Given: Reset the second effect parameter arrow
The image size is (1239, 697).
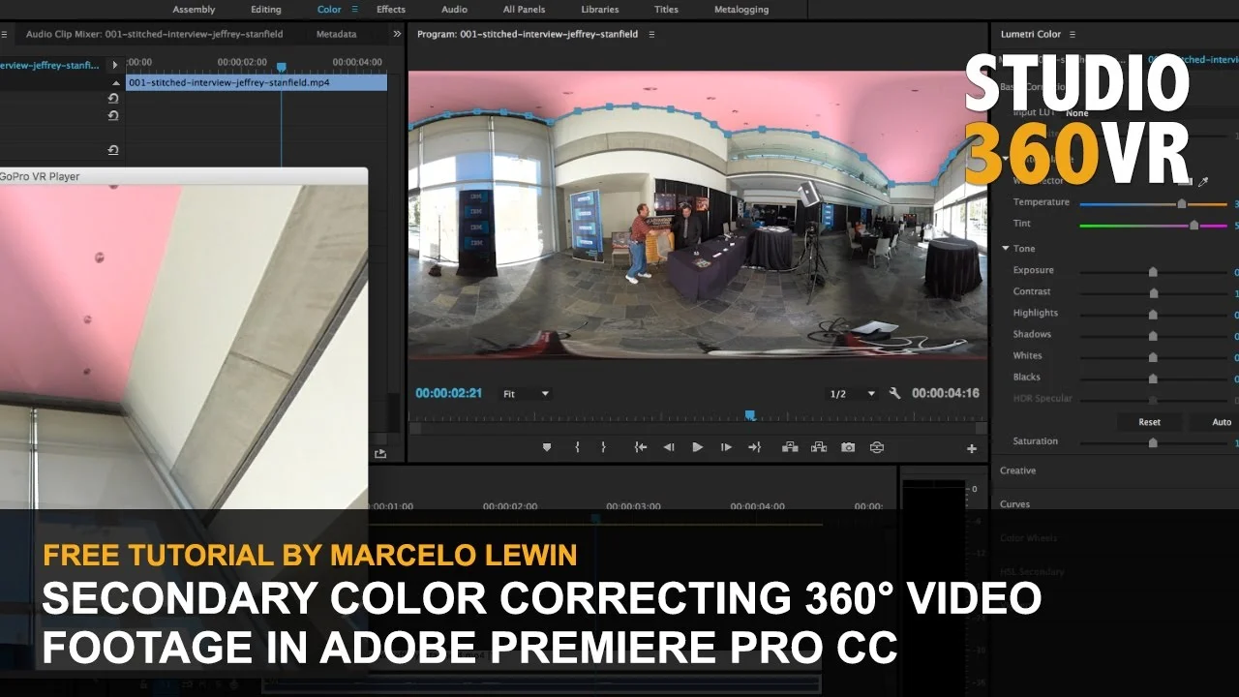Looking at the screenshot, I should 113,115.
